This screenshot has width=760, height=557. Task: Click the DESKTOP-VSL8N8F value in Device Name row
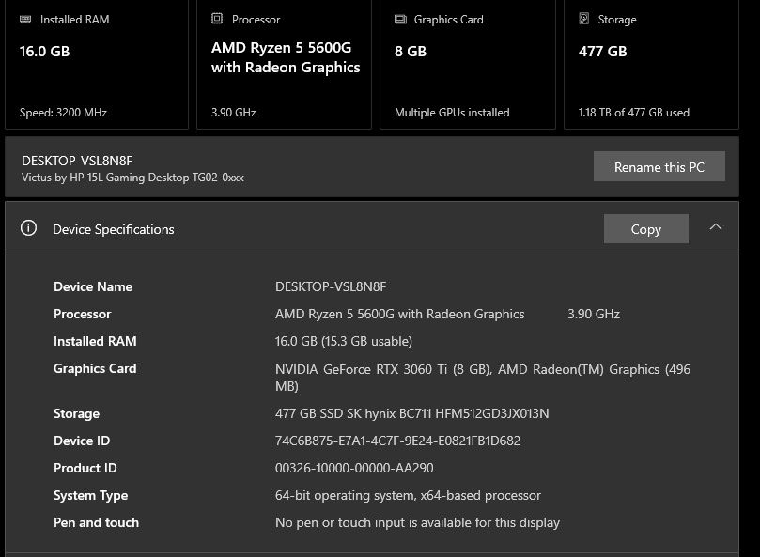[331, 286]
